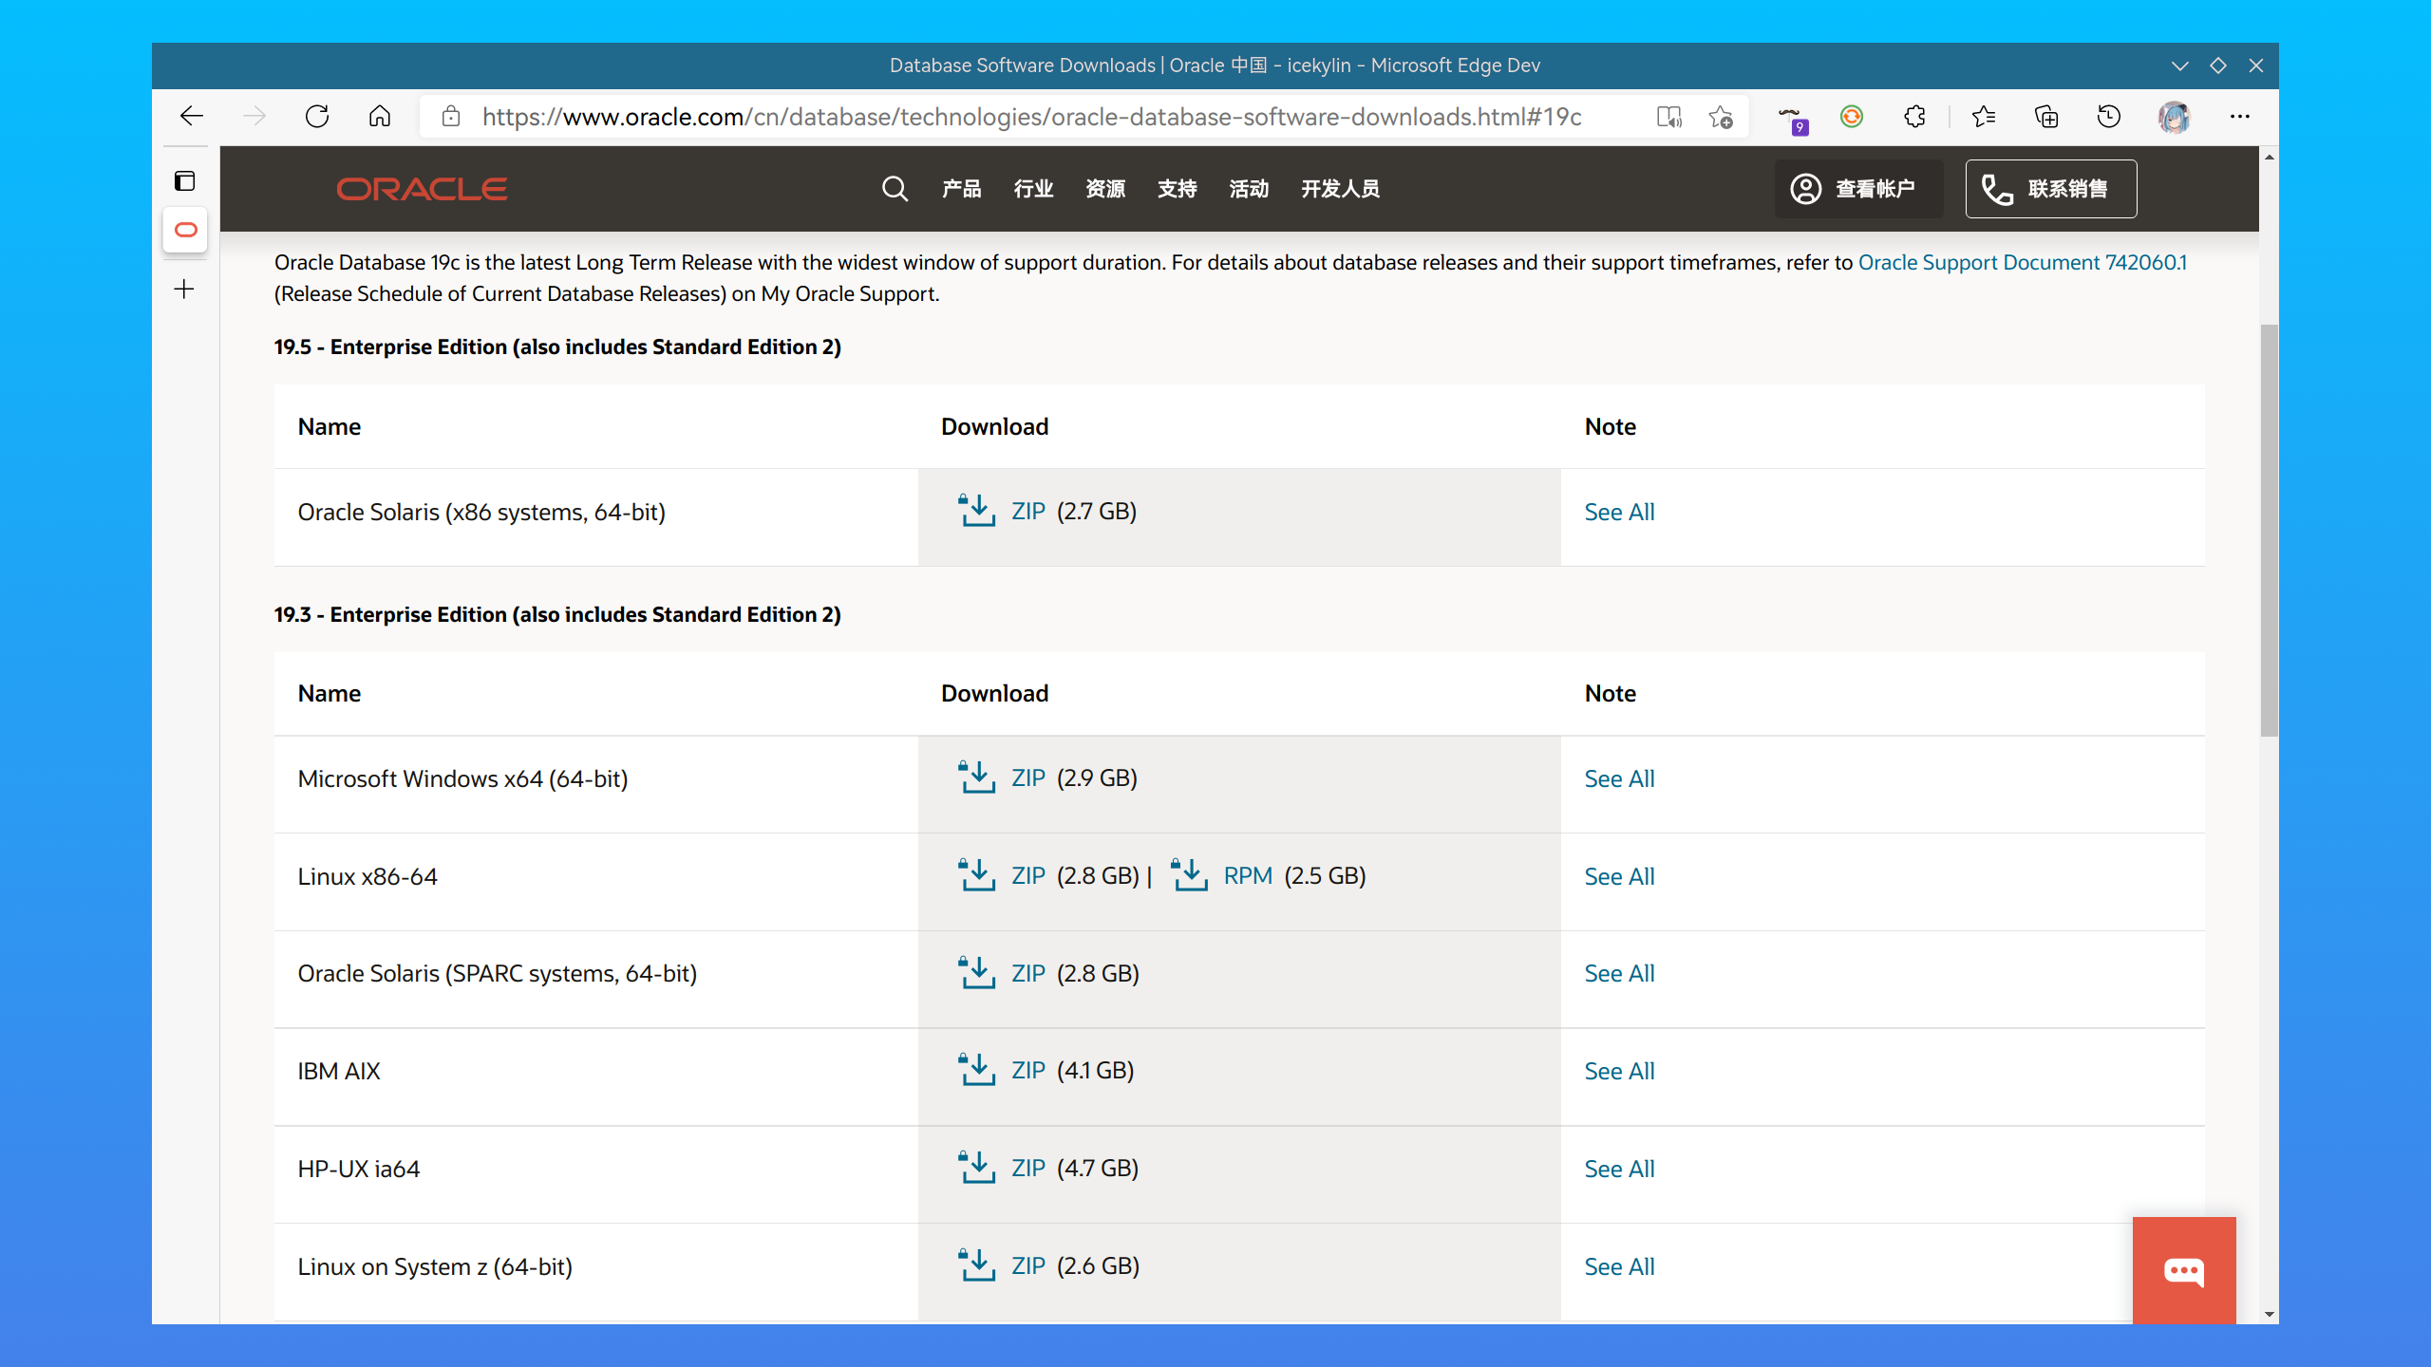This screenshot has width=2431, height=1367.
Task: Download Solaris x86 ZIP icon
Action: (x=976, y=510)
